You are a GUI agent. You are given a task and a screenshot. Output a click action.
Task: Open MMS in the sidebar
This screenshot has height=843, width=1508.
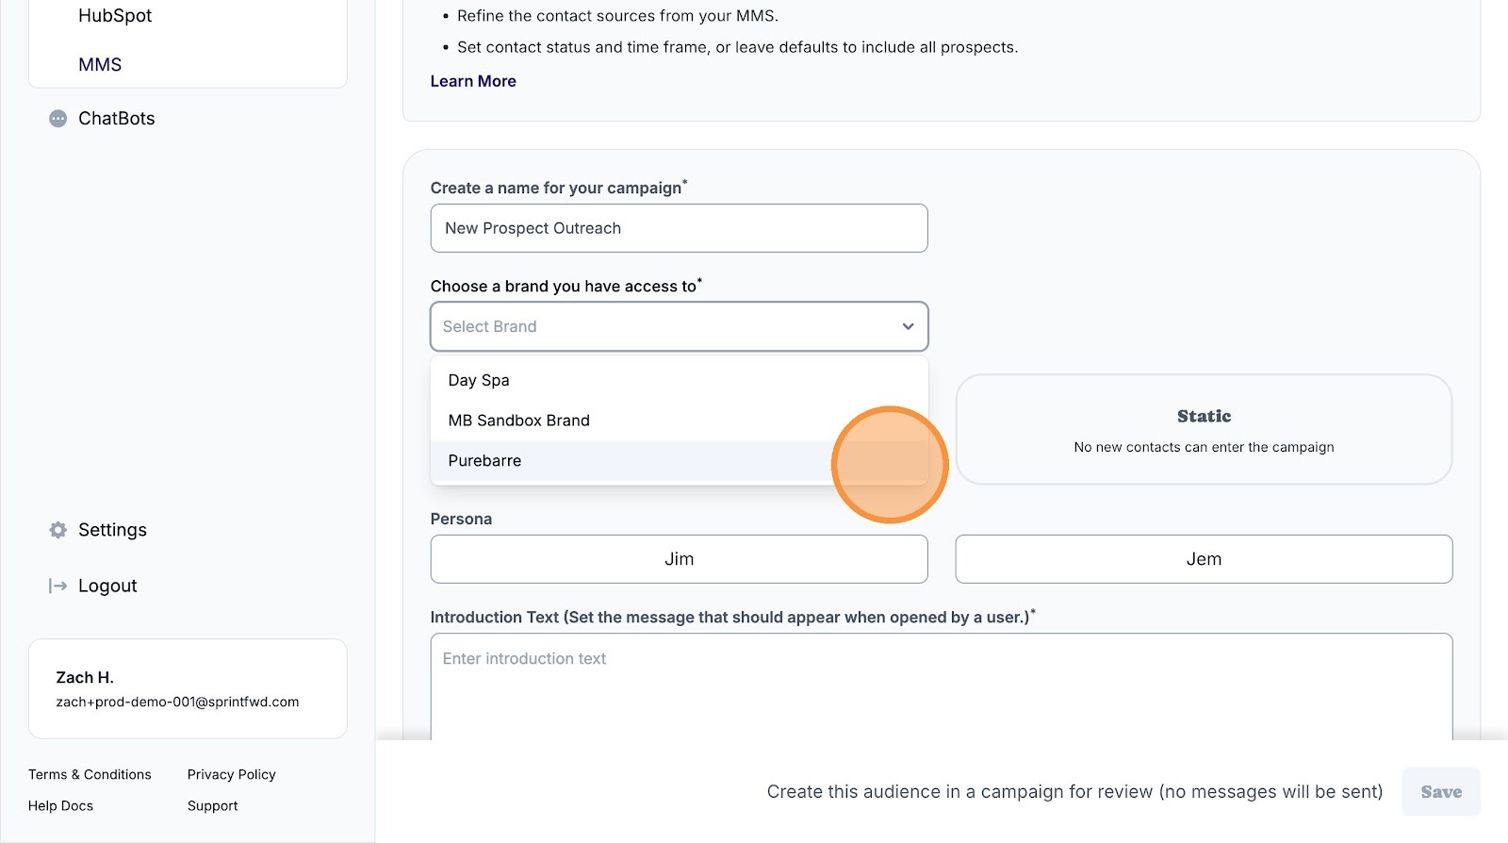click(x=100, y=65)
